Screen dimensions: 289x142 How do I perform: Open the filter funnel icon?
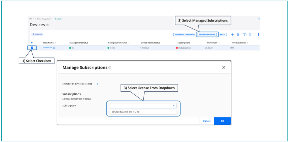(x=245, y=35)
